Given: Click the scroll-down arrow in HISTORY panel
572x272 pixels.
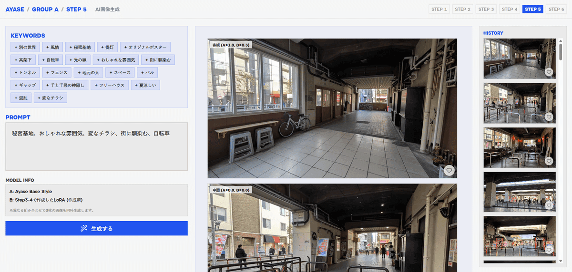Looking at the screenshot, I should (561, 260).
